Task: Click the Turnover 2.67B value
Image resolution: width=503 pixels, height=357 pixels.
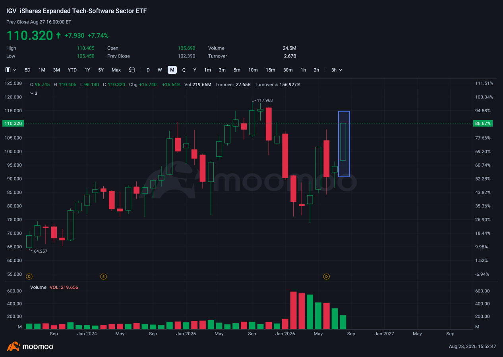Action: 290,56
